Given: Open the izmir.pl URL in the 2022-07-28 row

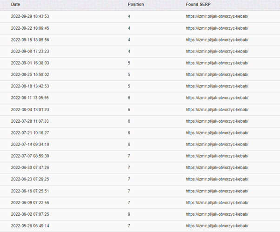Looking at the screenshot, I should coord(217,121).
